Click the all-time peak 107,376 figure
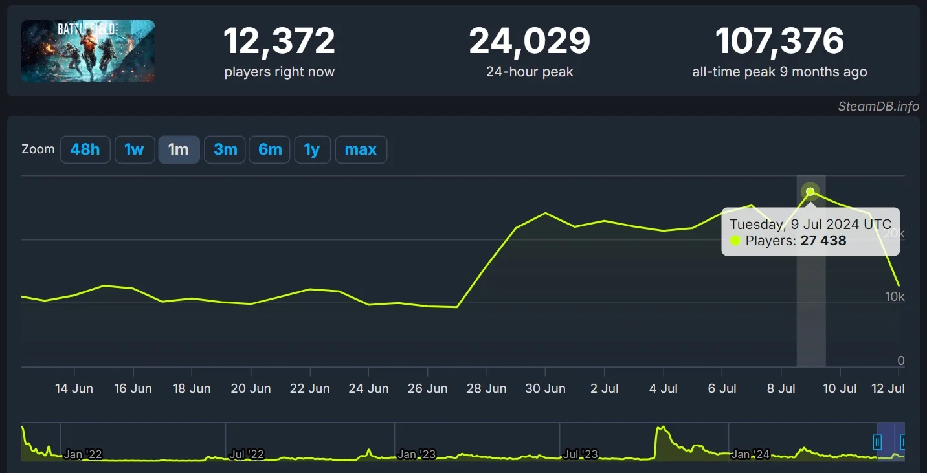The image size is (927, 473). pyautogui.click(x=779, y=41)
